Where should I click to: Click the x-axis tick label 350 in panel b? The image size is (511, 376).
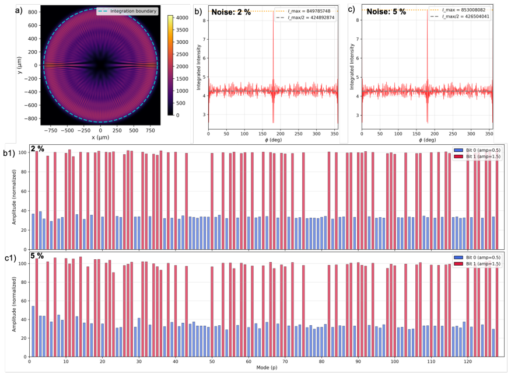[x=334, y=134]
